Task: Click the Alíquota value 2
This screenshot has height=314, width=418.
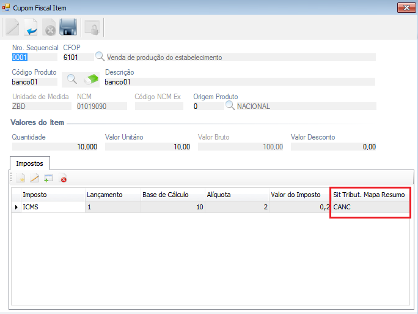Action: tap(237, 207)
